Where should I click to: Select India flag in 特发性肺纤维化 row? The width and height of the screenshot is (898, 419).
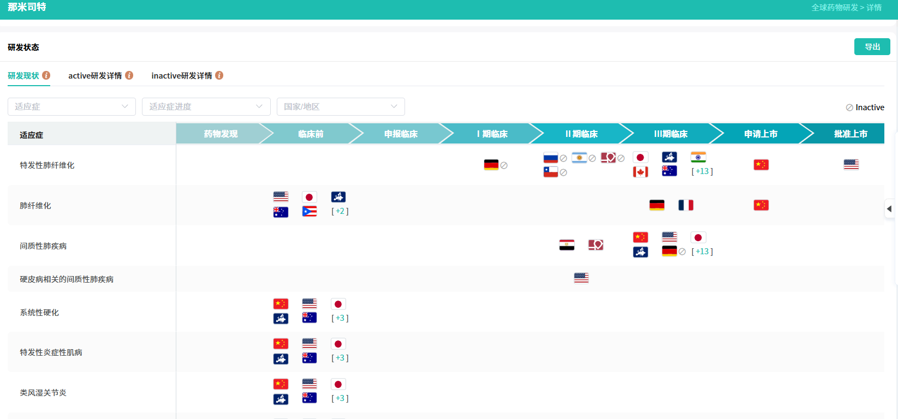[698, 157]
